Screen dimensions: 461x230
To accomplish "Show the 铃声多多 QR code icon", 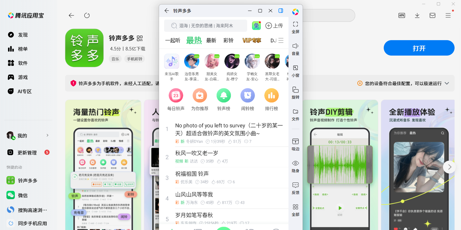I will (139, 38).
